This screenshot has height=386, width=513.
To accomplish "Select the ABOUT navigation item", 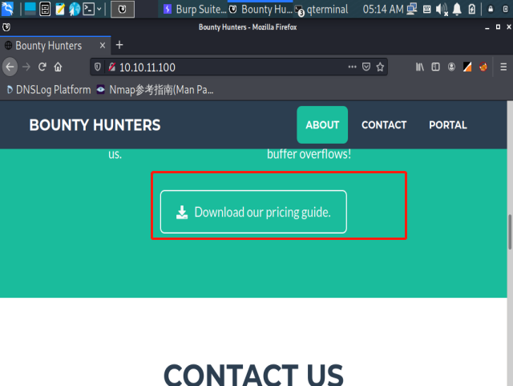I will click(x=322, y=125).
